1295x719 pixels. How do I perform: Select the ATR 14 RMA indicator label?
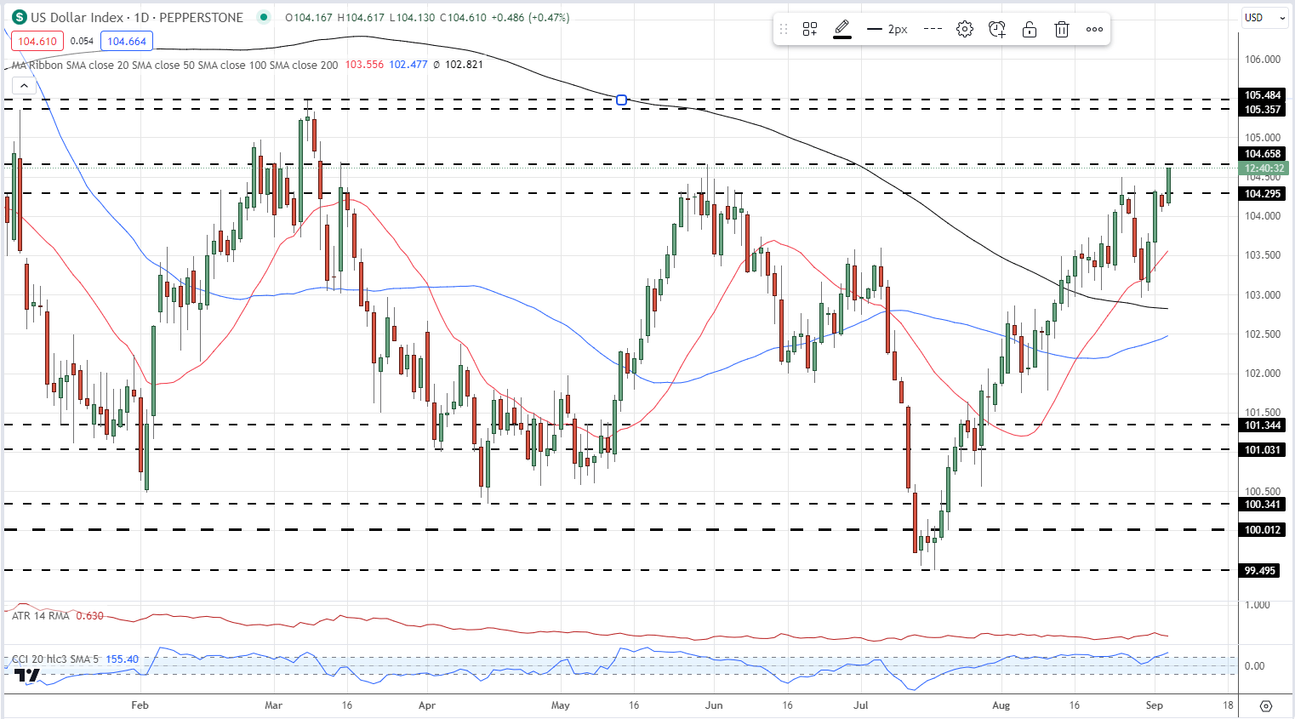coord(41,615)
